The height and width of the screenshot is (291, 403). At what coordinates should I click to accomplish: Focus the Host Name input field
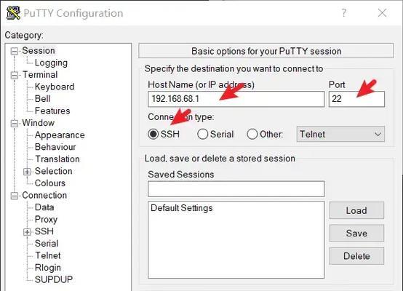pyautogui.click(x=236, y=99)
